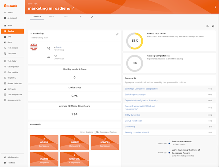This screenshot has height=167, width=219.
Task: Star the marketing in roadiehq entity
Action: pos(73,8)
